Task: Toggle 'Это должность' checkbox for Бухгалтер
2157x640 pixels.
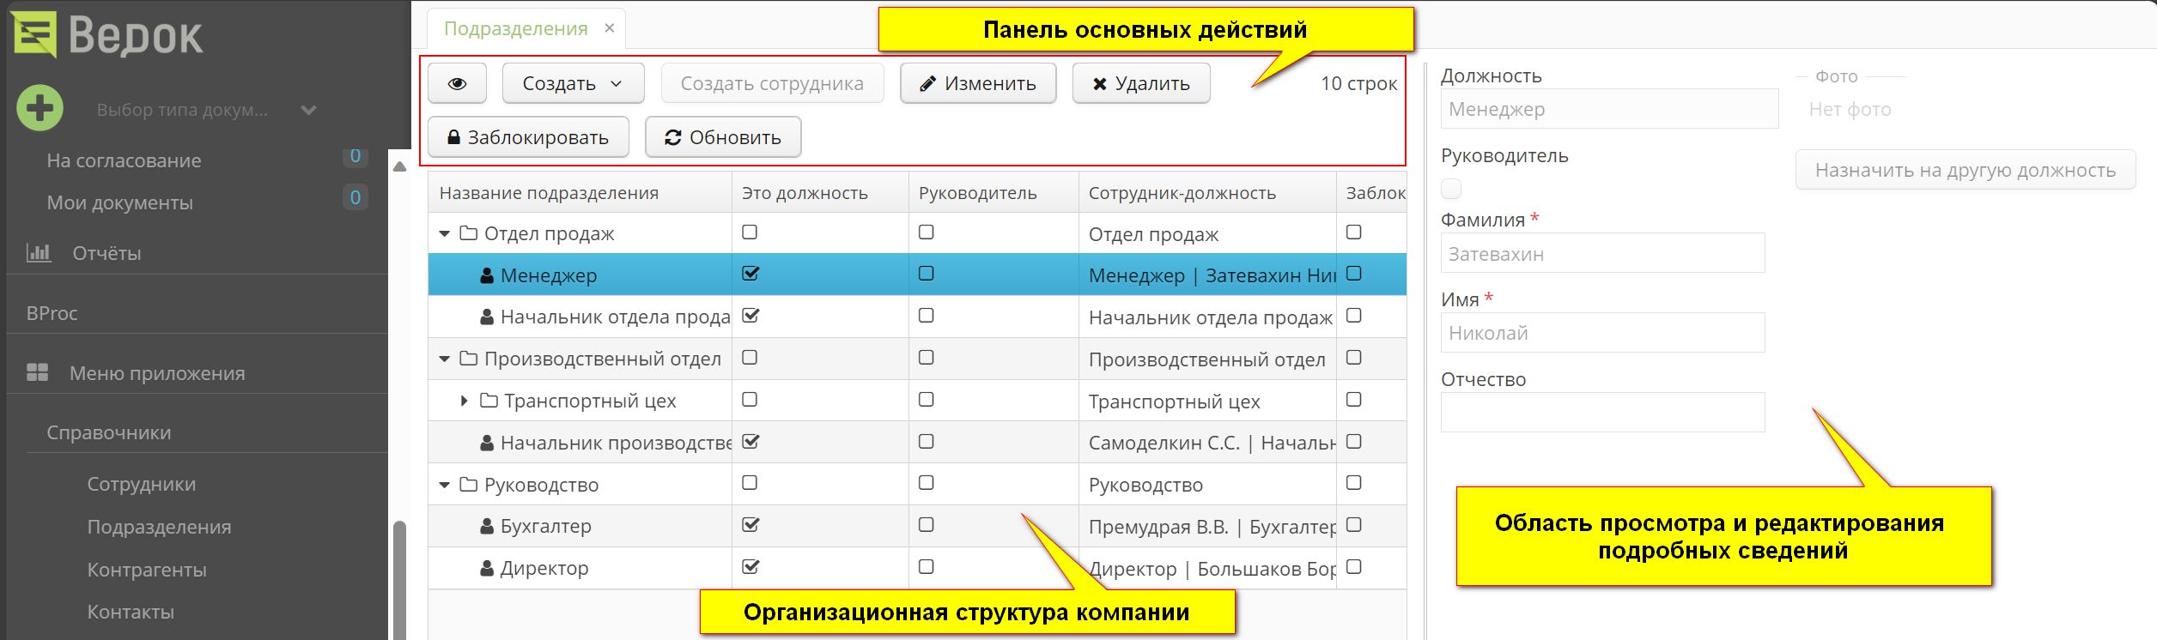Action: (750, 525)
